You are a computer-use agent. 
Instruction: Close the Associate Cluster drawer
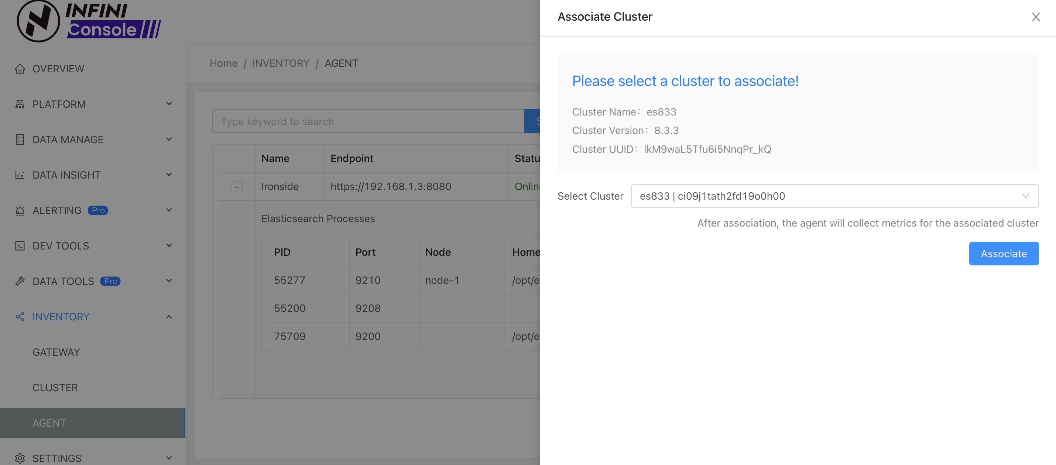[x=1035, y=17]
